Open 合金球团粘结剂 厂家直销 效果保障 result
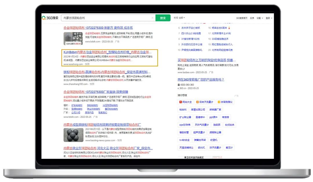 [96, 92]
